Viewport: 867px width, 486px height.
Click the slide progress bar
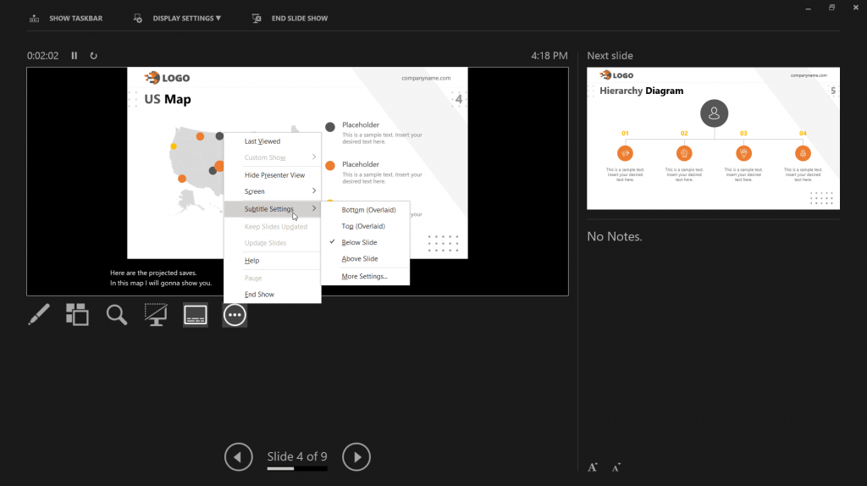tap(297, 468)
